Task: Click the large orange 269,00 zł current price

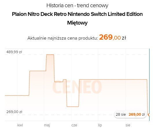Action: [112, 37]
